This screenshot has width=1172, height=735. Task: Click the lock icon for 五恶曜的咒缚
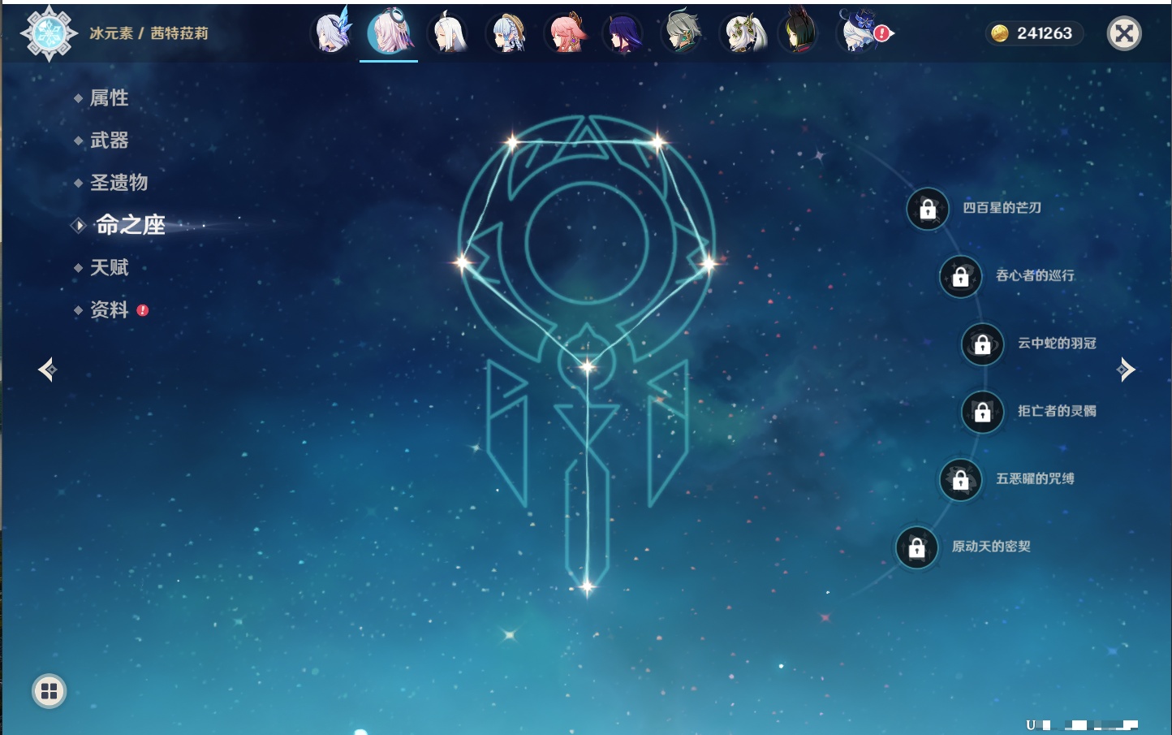(961, 480)
